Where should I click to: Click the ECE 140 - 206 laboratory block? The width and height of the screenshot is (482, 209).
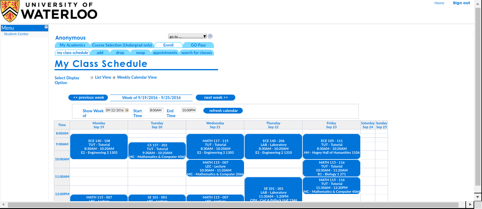pos(274,147)
